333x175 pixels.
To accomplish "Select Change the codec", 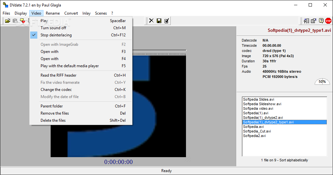I will pos(81,90).
